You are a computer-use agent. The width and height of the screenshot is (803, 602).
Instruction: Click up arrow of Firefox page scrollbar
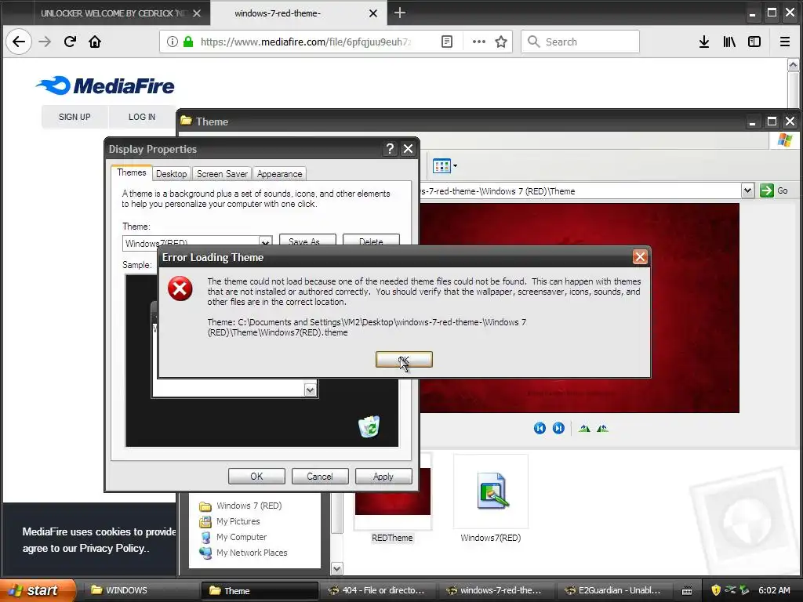coord(793,65)
